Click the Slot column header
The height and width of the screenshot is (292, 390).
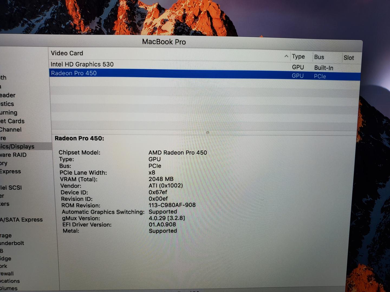pyautogui.click(x=349, y=58)
